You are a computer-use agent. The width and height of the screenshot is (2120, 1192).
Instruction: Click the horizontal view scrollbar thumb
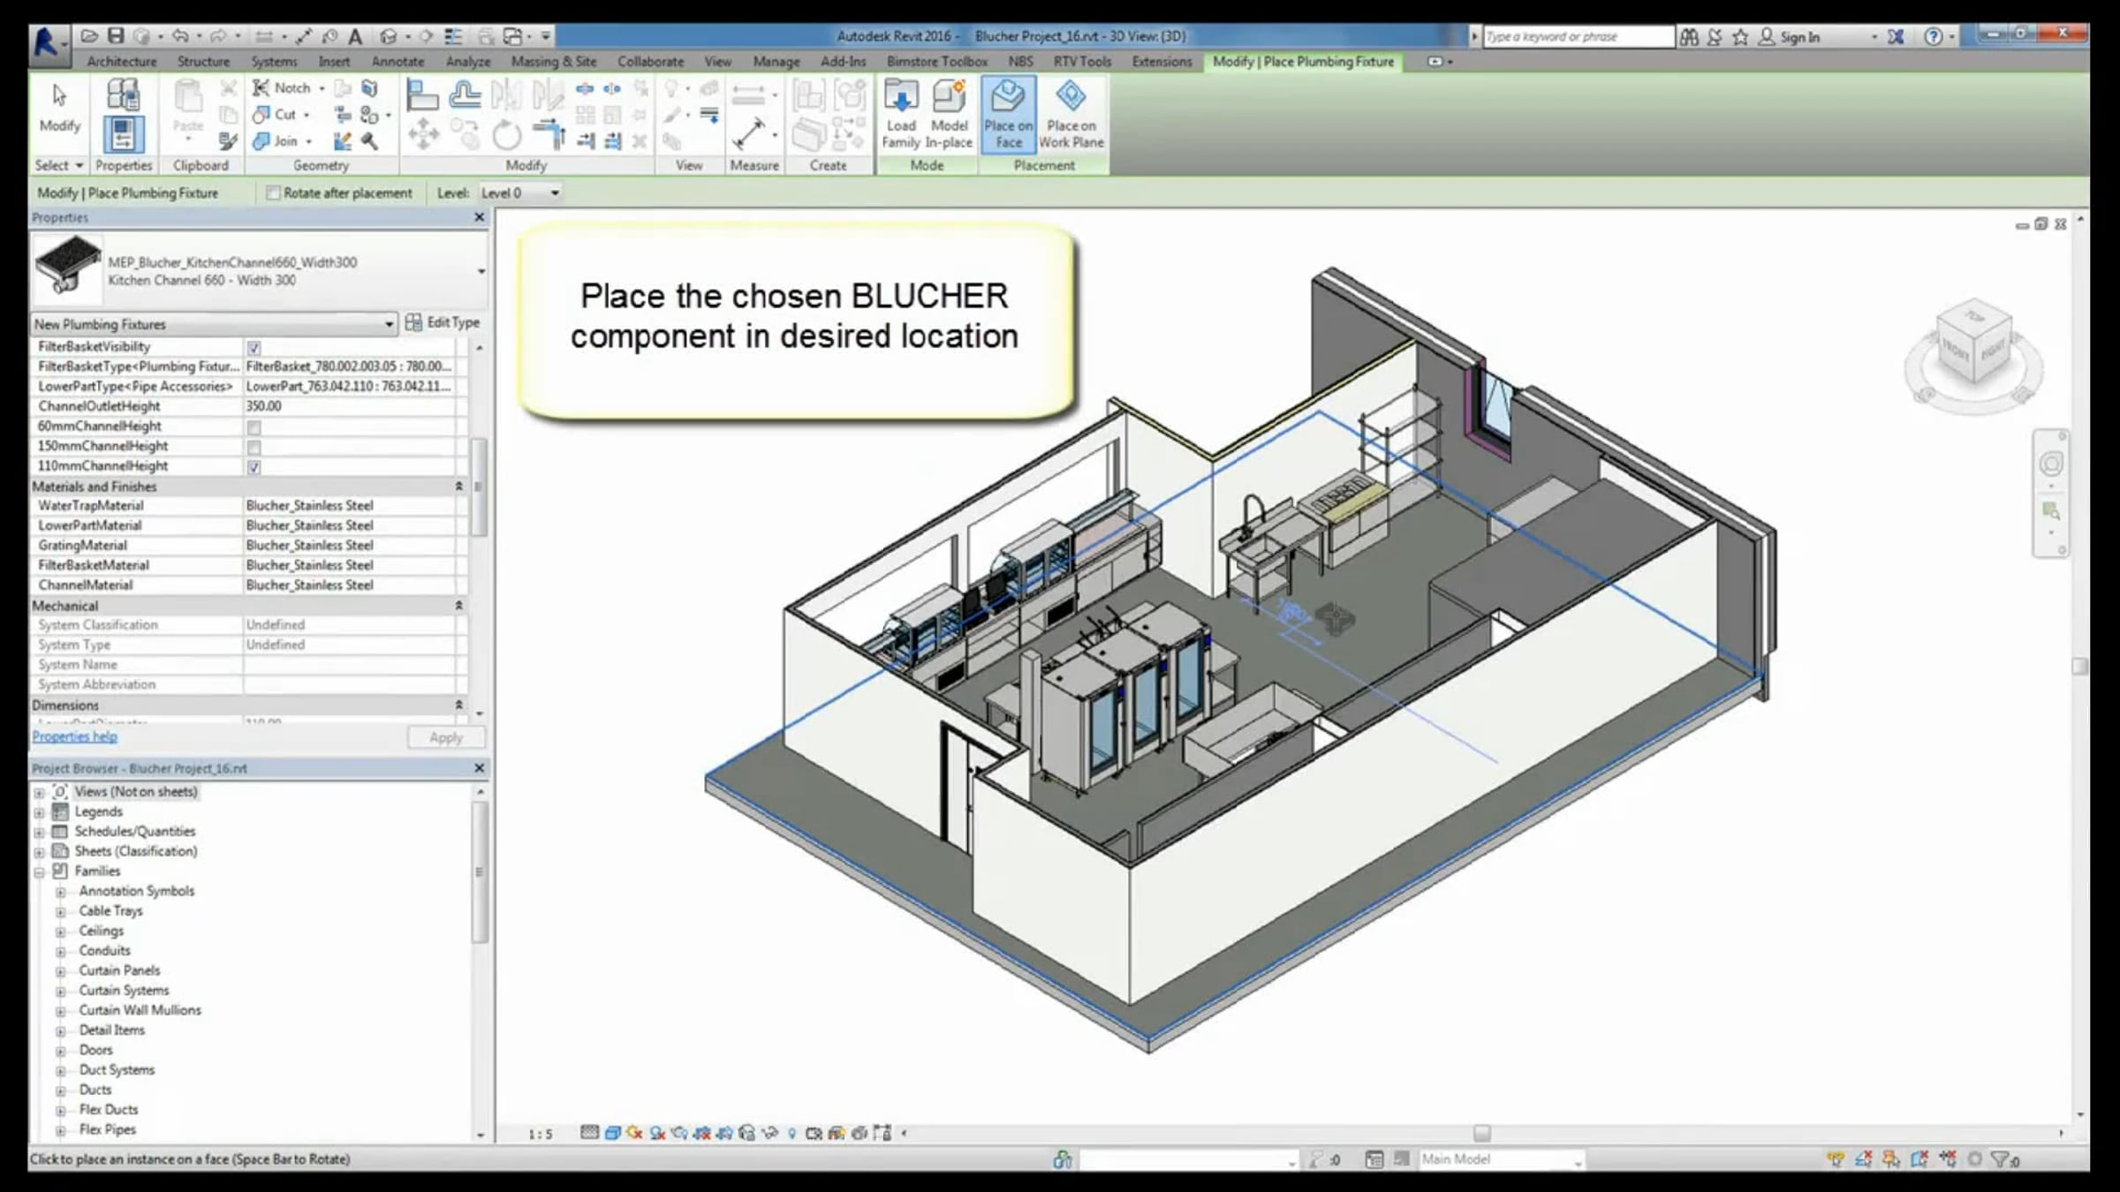1481,1133
